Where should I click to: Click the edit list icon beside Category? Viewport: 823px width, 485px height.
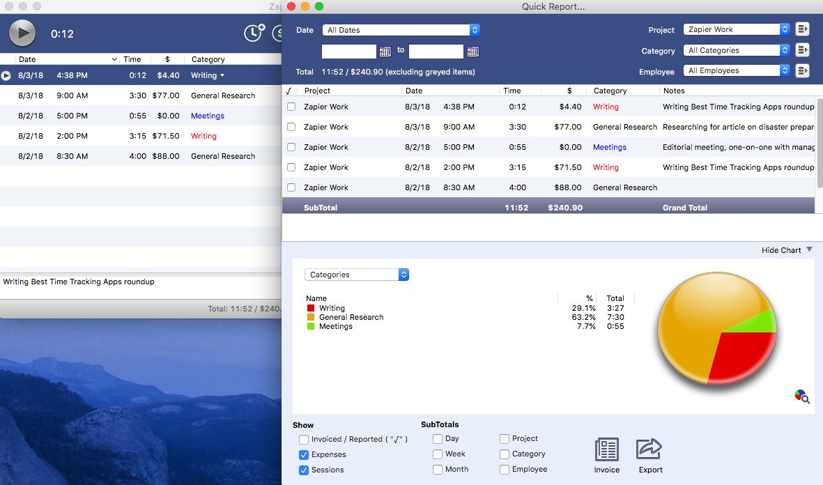click(802, 50)
